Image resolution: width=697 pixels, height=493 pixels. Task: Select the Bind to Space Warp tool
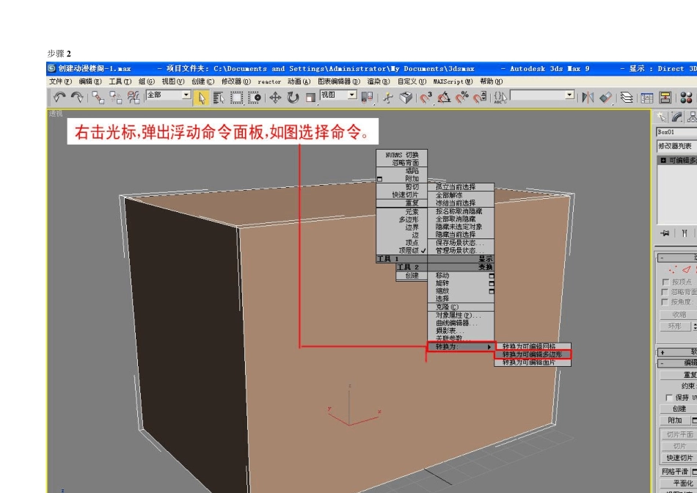134,98
